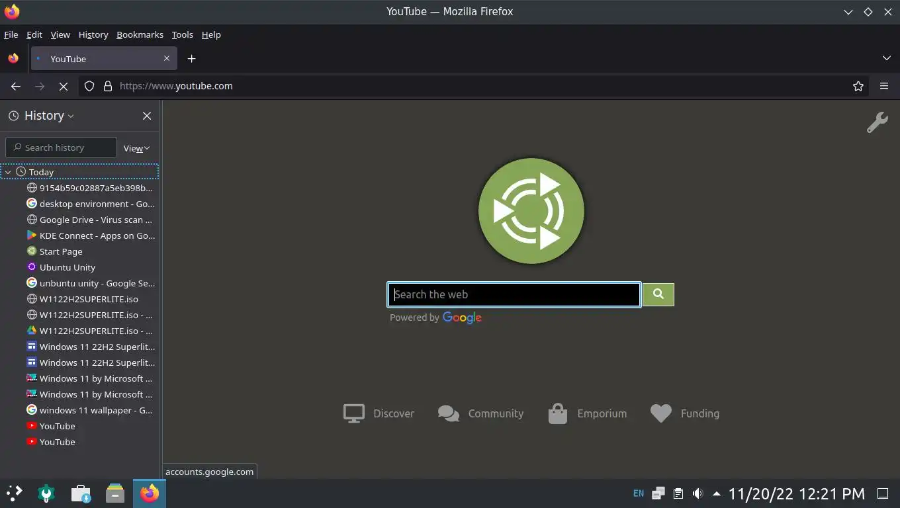The image size is (900, 508).
Task: Launch the Discover software store taskbar icon
Action: (x=81, y=493)
